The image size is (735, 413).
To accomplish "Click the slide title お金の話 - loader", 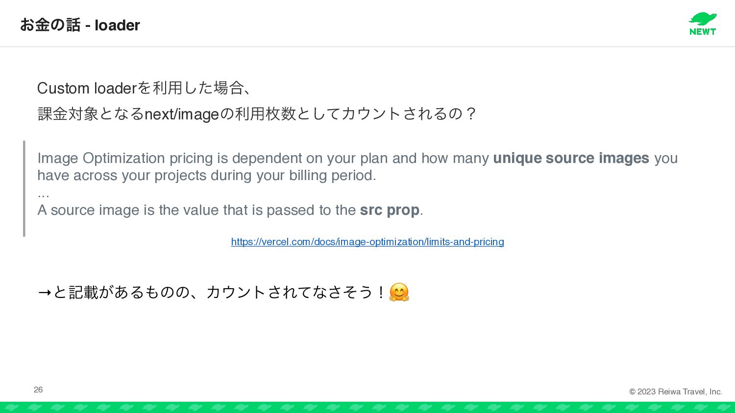I will click(x=80, y=25).
